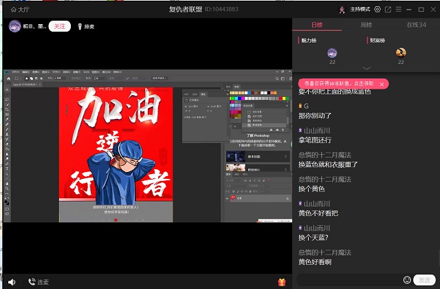Switch to the 日榜 daily ranking tab
This screenshot has width=440, height=289.
click(x=317, y=25)
